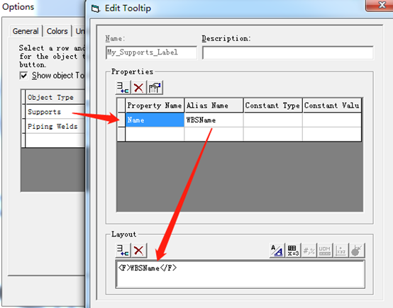Image resolution: width=393 pixels, height=308 pixels.
Task: Click the Layout text box with WBSName
Action: 240,274
